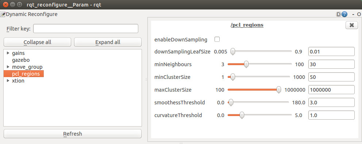Screen dimensions: 362x144
Task: Click the curvatureThreshold slider handle
Action: point(242,115)
